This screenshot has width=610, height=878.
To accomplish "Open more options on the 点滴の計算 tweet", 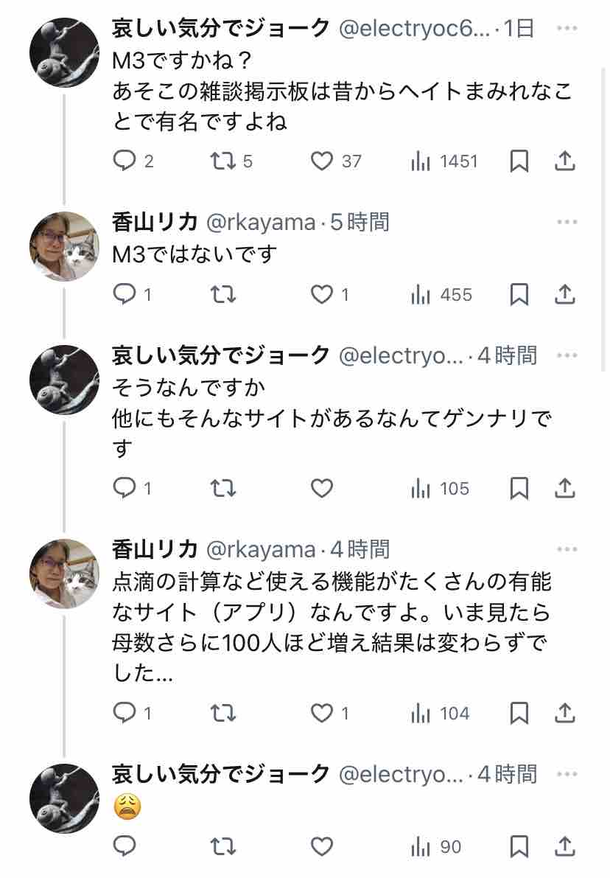I will [x=567, y=549].
